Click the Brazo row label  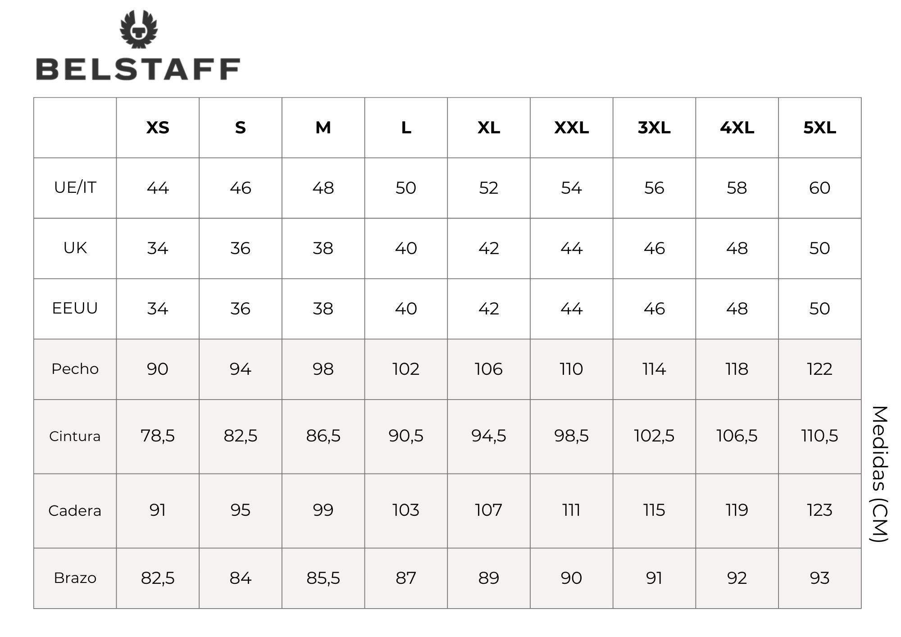75,578
